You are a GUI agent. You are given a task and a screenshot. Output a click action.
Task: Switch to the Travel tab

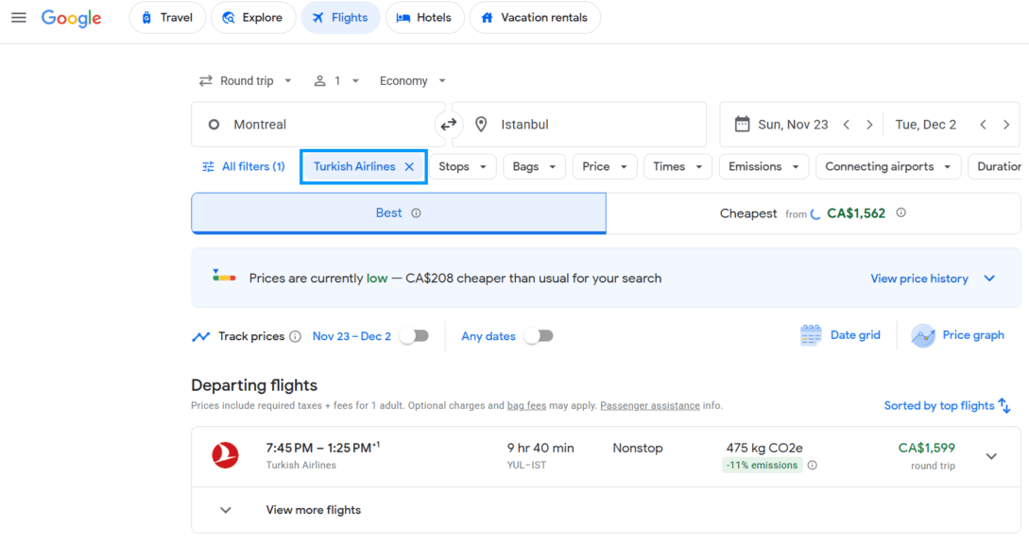point(167,18)
